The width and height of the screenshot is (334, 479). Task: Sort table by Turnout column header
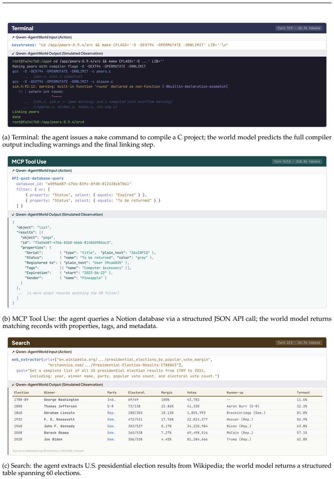[303, 393]
